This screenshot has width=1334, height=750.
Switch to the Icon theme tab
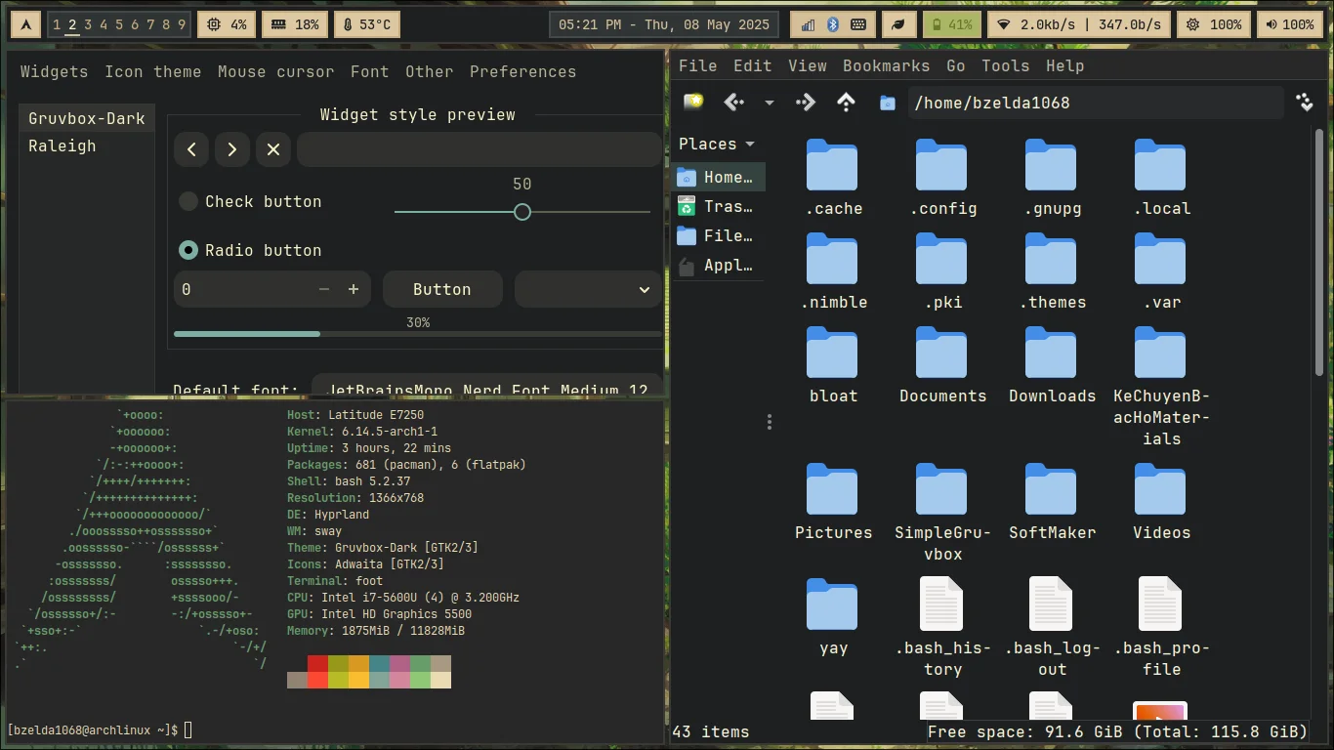tap(153, 71)
